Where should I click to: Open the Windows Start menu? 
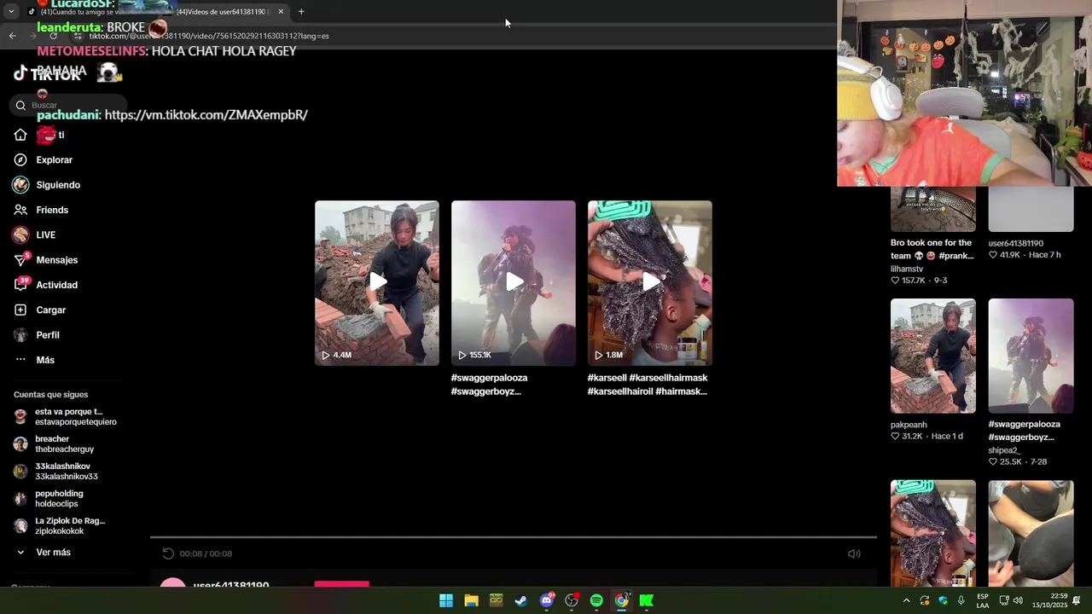point(446,600)
